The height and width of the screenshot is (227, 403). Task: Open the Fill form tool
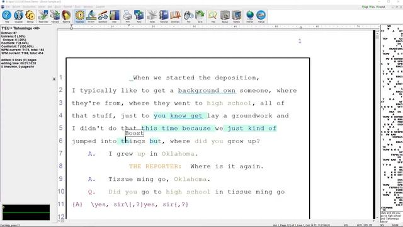91,16
